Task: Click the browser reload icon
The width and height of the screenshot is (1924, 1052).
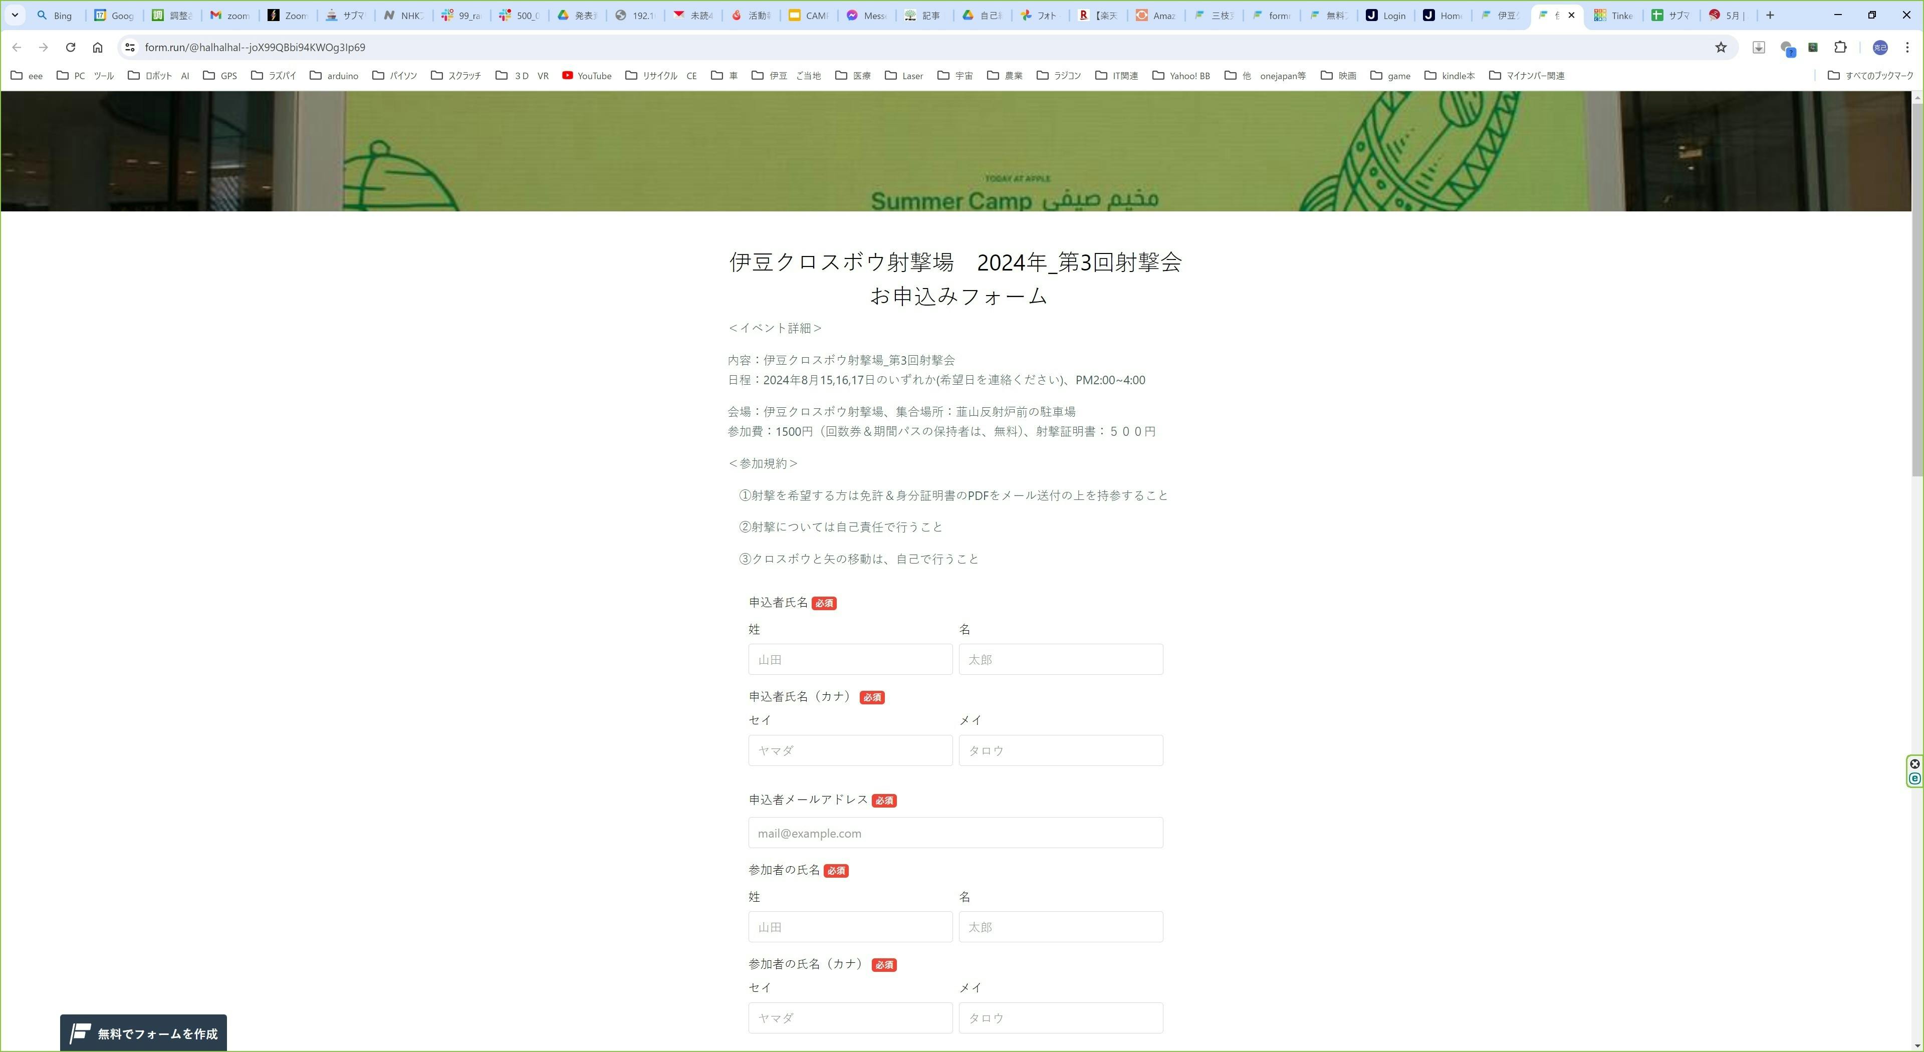Action: click(x=70, y=47)
